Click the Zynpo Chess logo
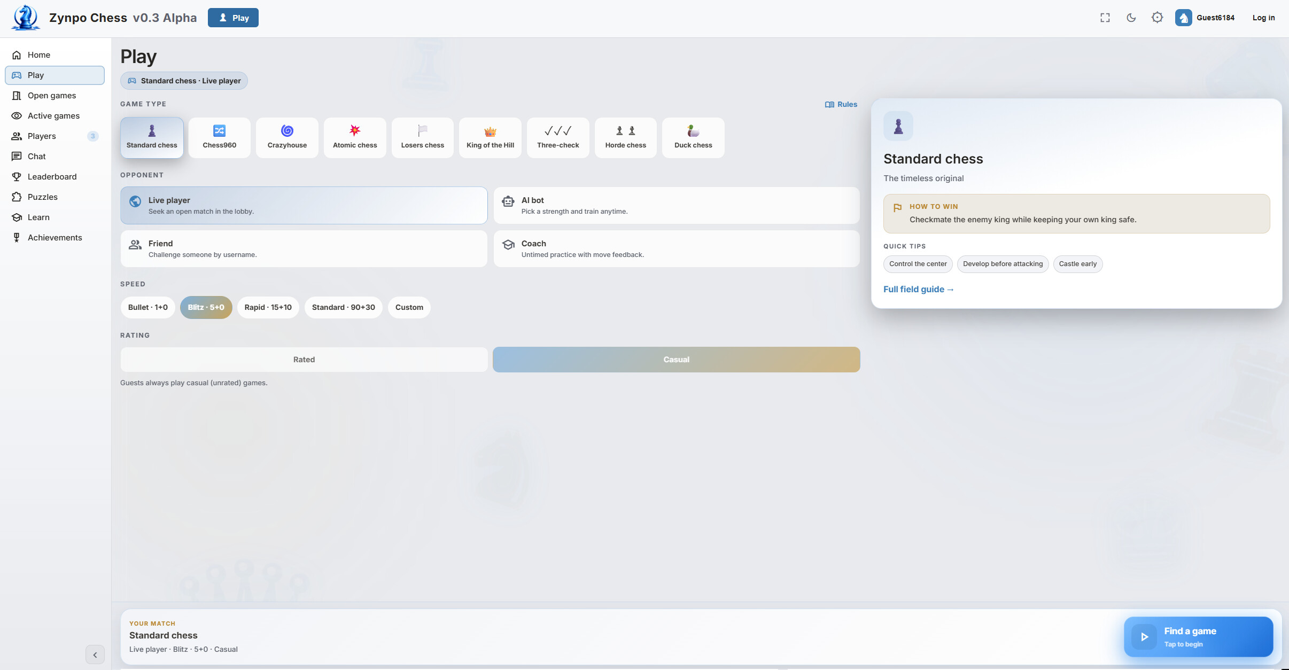 (x=26, y=18)
